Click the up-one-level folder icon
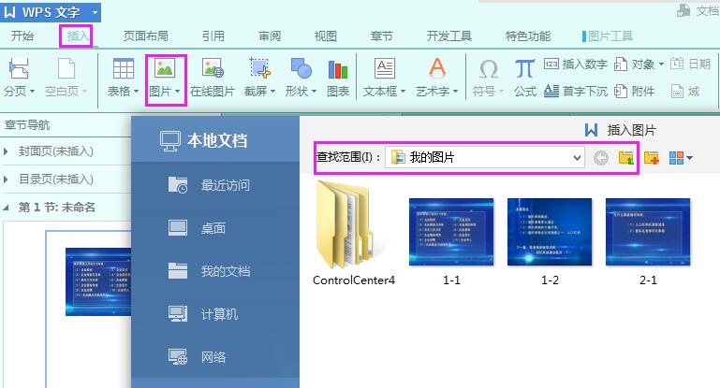 [x=625, y=158]
